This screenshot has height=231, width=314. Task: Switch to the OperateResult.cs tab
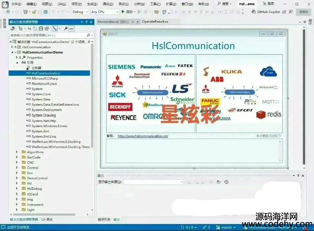155,21
